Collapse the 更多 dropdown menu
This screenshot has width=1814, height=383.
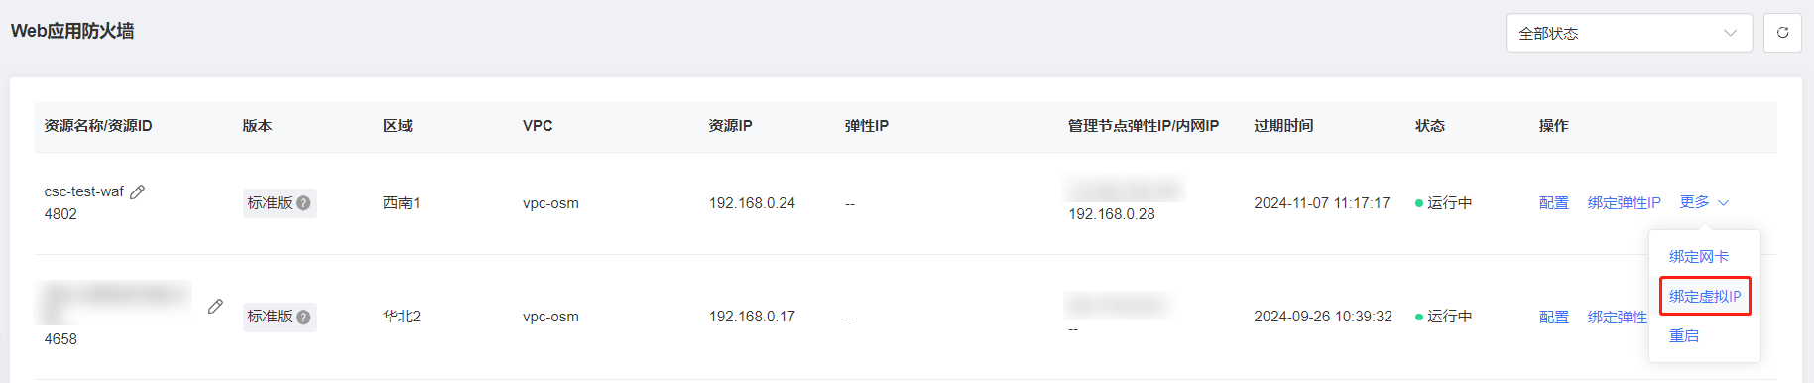pyautogui.click(x=1704, y=202)
